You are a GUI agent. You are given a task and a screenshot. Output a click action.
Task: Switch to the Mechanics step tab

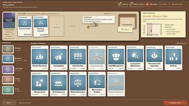click(x=152, y=4)
